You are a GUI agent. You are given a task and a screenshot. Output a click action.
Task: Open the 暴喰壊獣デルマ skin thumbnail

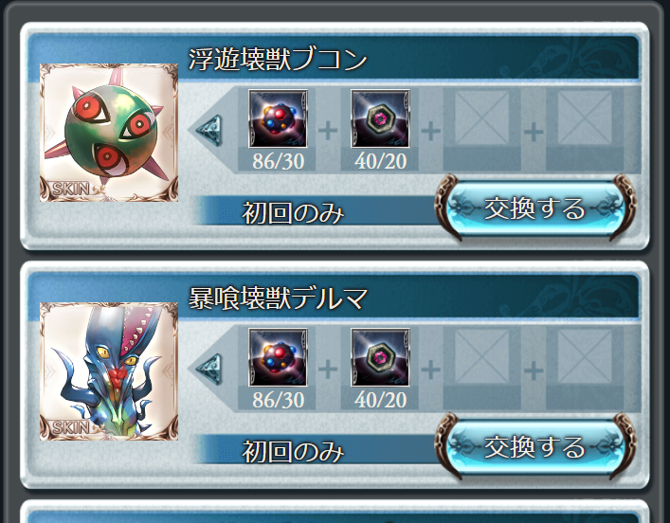click(109, 371)
